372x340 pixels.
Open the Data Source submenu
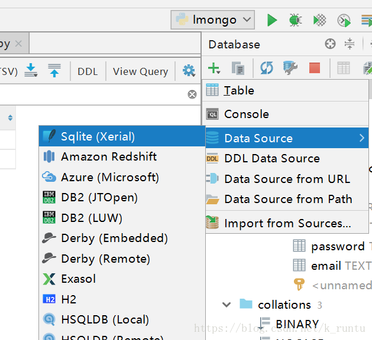[287, 138]
